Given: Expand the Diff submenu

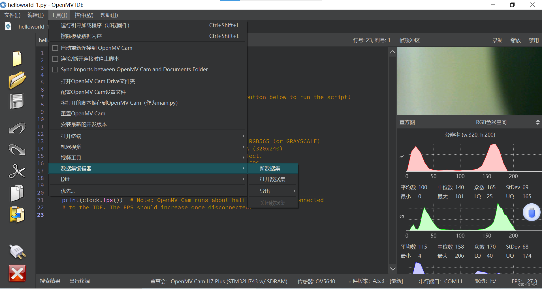Looking at the screenshot, I should 148,179.
